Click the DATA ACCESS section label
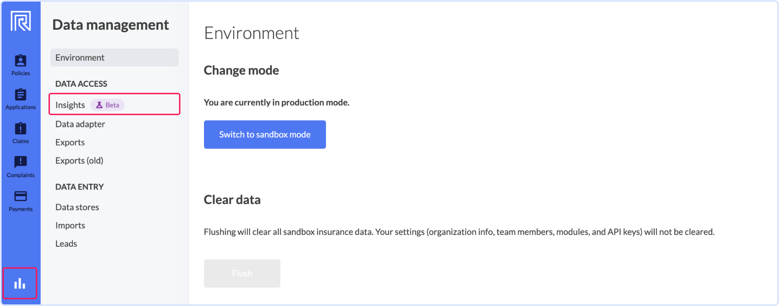Image resolution: width=779 pixels, height=306 pixels. [81, 84]
